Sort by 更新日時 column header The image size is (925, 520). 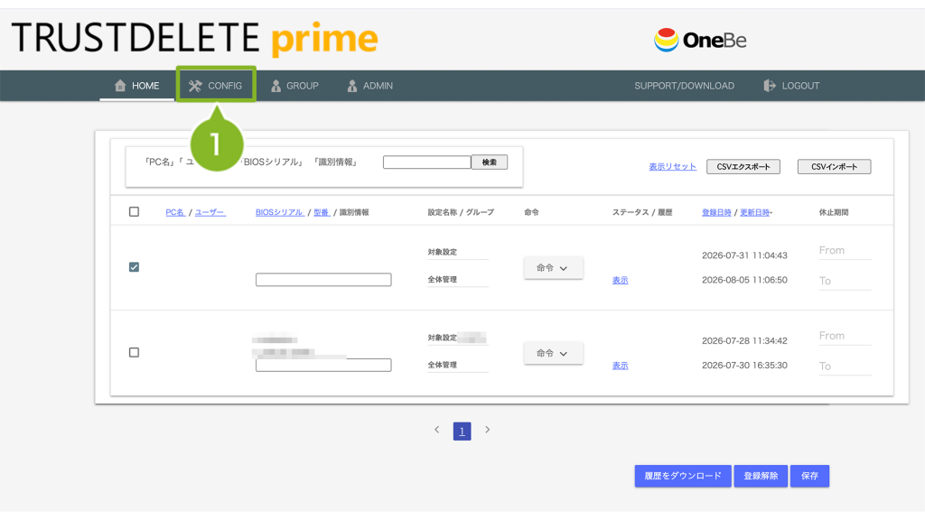756,212
